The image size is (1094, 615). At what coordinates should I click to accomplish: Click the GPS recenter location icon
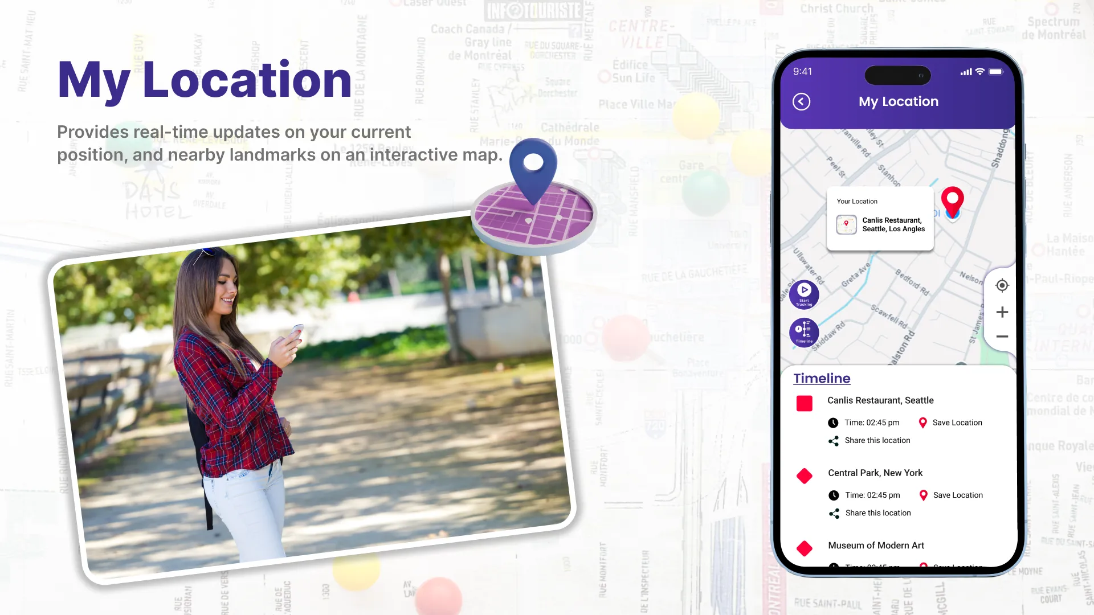pos(1002,285)
